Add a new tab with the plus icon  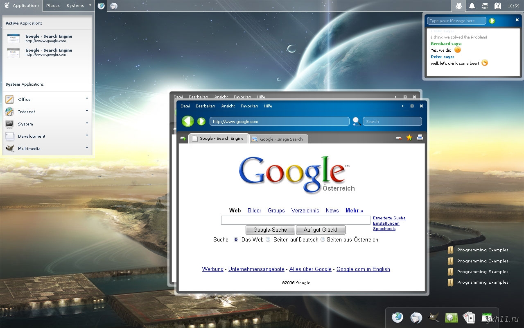183,139
